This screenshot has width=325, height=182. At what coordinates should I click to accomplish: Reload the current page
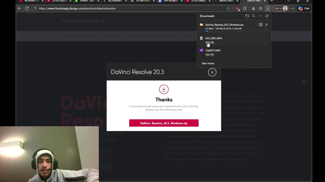(x=27, y=8)
